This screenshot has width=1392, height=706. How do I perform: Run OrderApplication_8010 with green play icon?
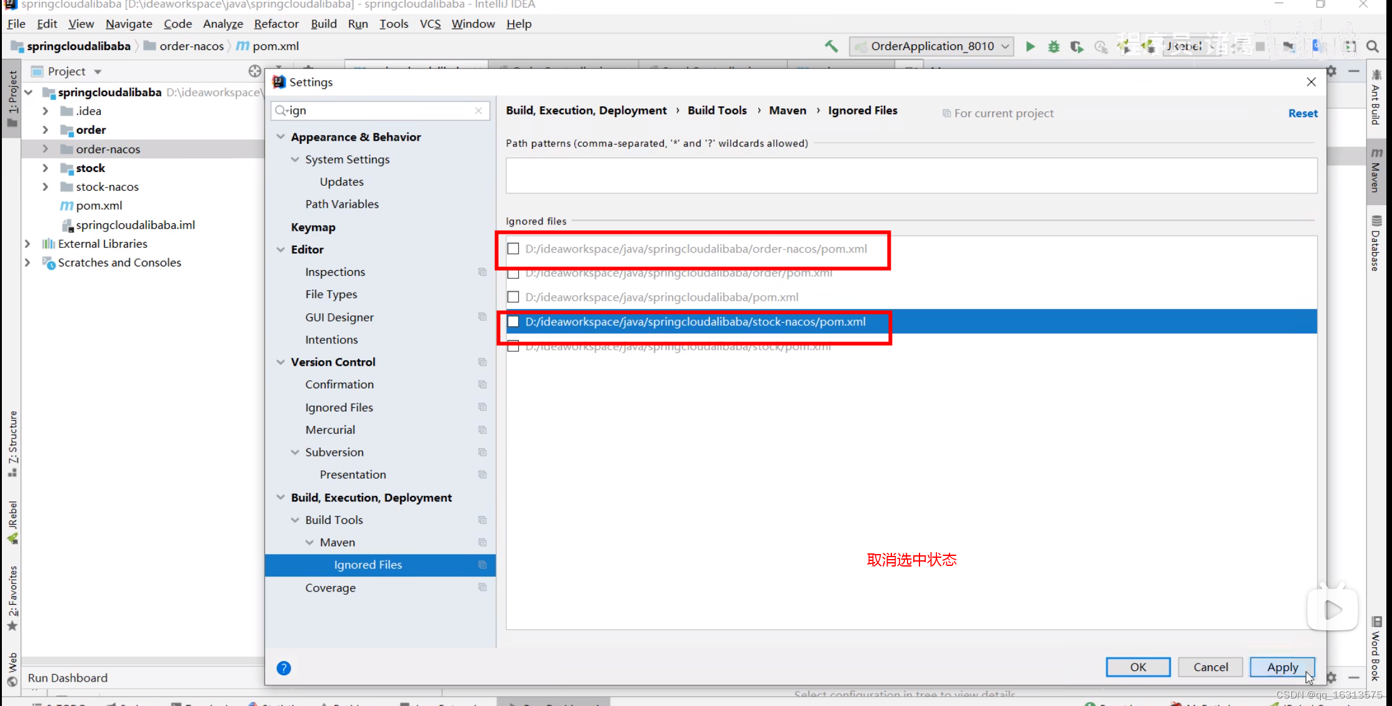click(1030, 46)
